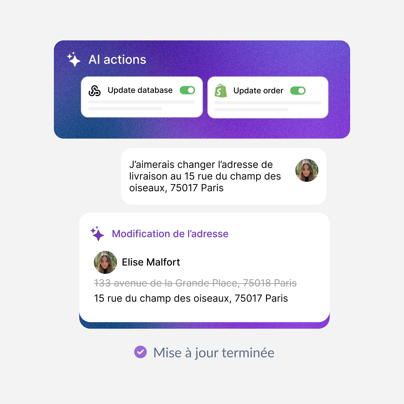
Task: Click Elise Malfort's profile photo
Action: (105, 262)
